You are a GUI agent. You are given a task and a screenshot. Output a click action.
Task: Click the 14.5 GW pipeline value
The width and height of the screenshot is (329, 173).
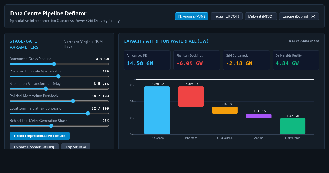point(101,59)
